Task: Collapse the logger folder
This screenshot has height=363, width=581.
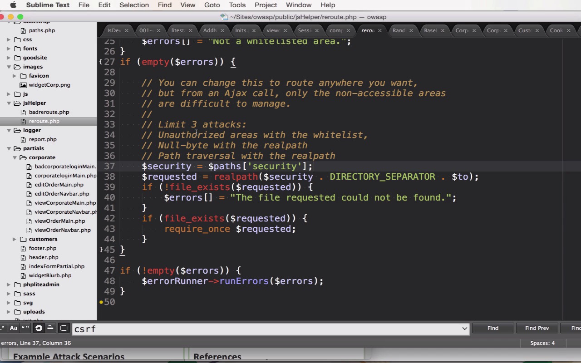Action: click(x=9, y=130)
